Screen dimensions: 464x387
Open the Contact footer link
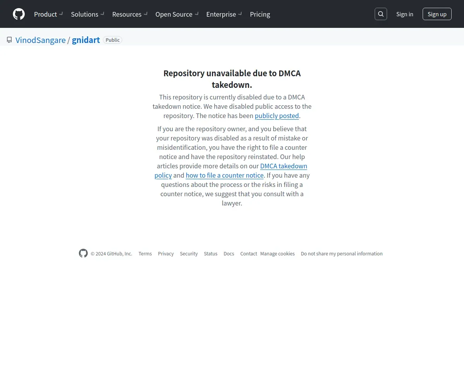click(x=249, y=254)
